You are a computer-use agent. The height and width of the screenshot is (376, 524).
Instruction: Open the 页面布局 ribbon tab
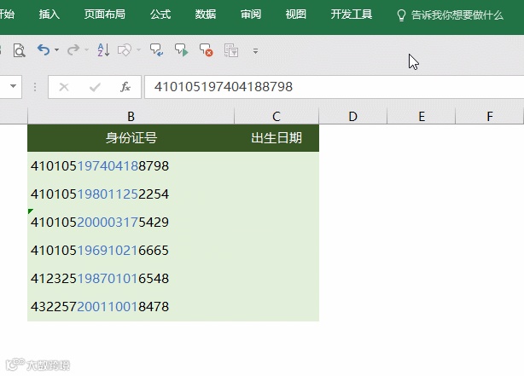pos(105,14)
